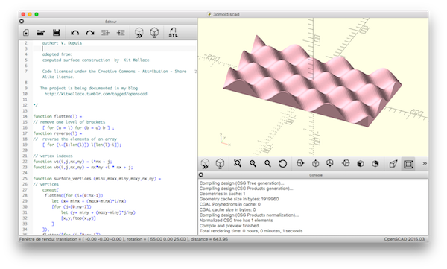Viewport: 447px width, 269px height.
Task: Export the model as STL
Action: (x=173, y=33)
